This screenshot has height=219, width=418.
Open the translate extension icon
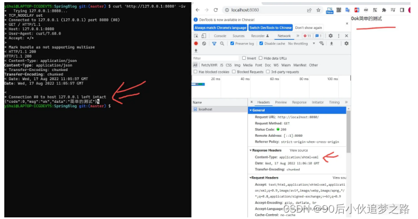pyautogui.click(x=348, y=10)
